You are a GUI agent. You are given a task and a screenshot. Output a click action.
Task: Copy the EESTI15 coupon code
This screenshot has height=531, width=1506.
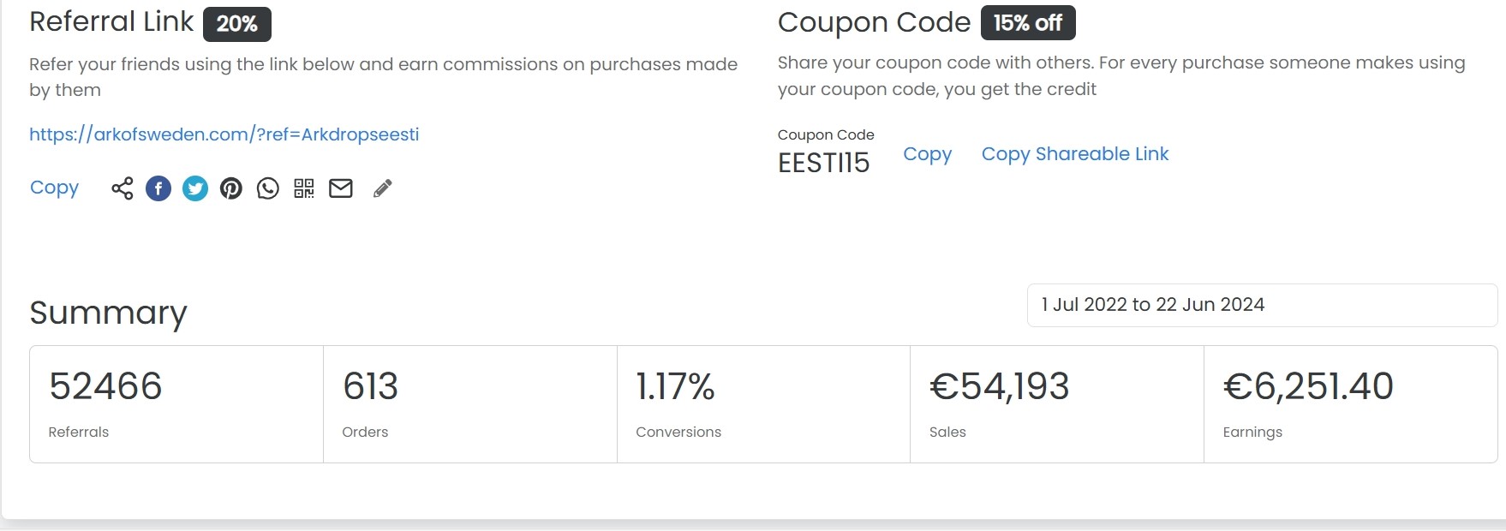click(x=927, y=154)
